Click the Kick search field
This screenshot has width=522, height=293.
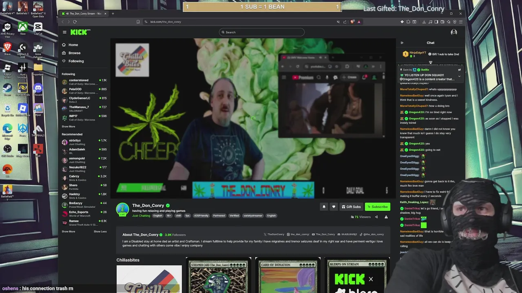click(x=261, y=32)
